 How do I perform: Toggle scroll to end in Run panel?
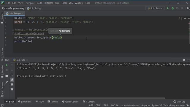(x=12, y=80)
